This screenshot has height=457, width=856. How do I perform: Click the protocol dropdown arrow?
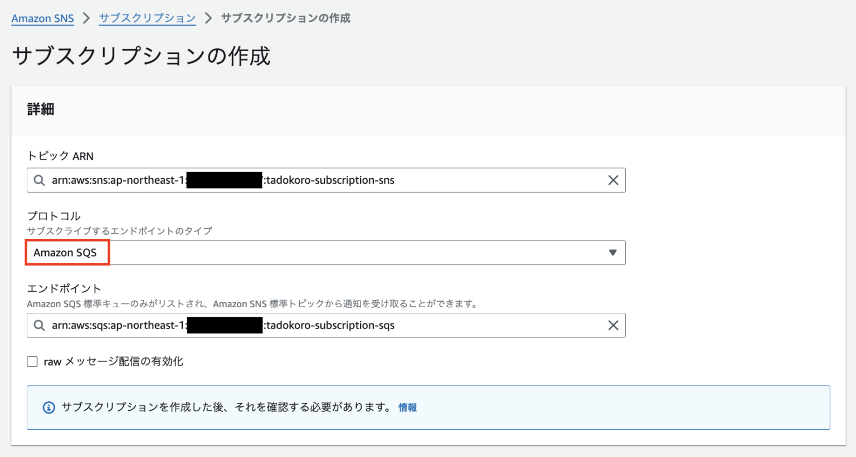612,253
